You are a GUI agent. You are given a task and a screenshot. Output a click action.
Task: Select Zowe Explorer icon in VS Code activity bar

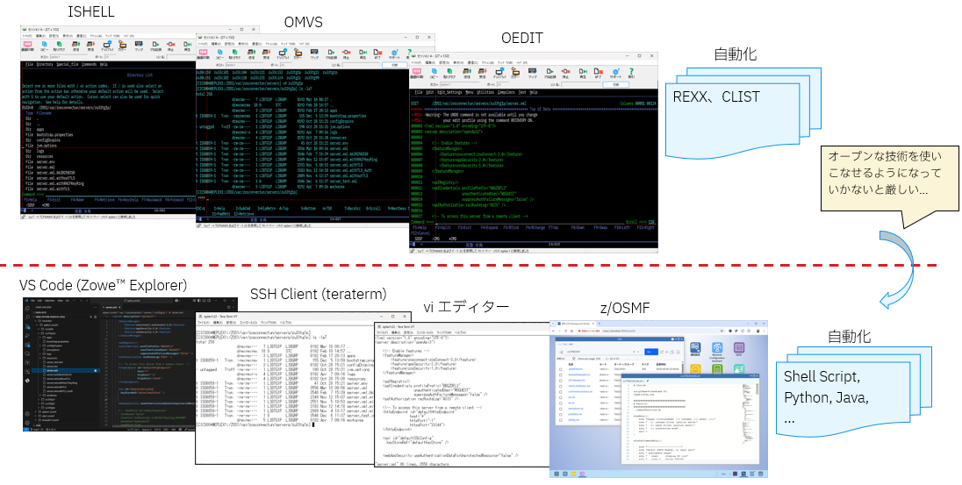tap(27, 381)
